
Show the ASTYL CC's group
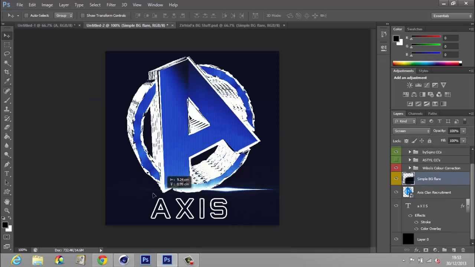tap(396, 160)
